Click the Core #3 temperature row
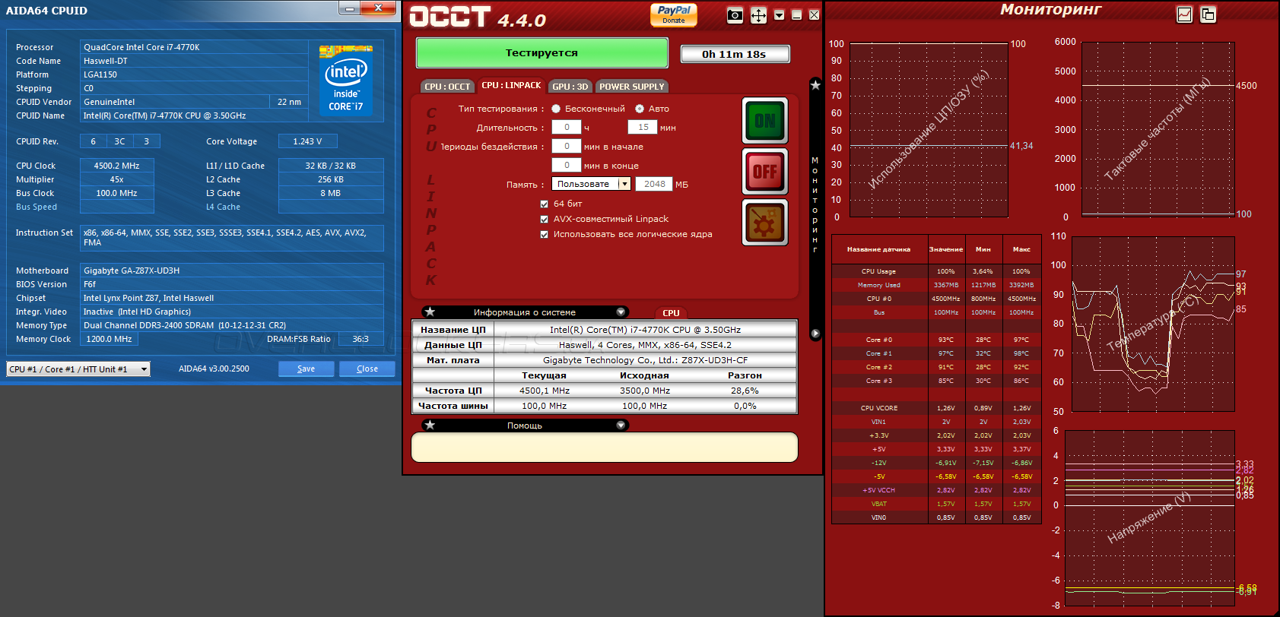The height and width of the screenshot is (617, 1280). click(x=936, y=381)
